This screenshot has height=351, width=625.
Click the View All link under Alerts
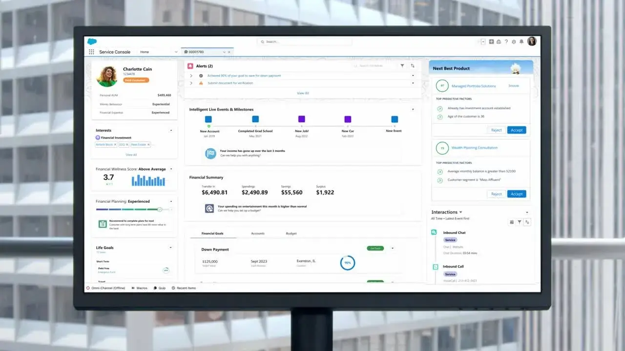pyautogui.click(x=303, y=93)
